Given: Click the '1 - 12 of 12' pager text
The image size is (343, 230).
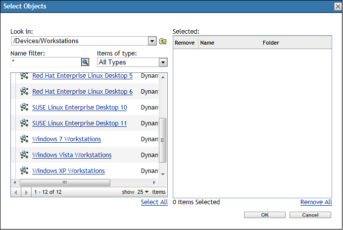Looking at the screenshot, I should point(48,192).
